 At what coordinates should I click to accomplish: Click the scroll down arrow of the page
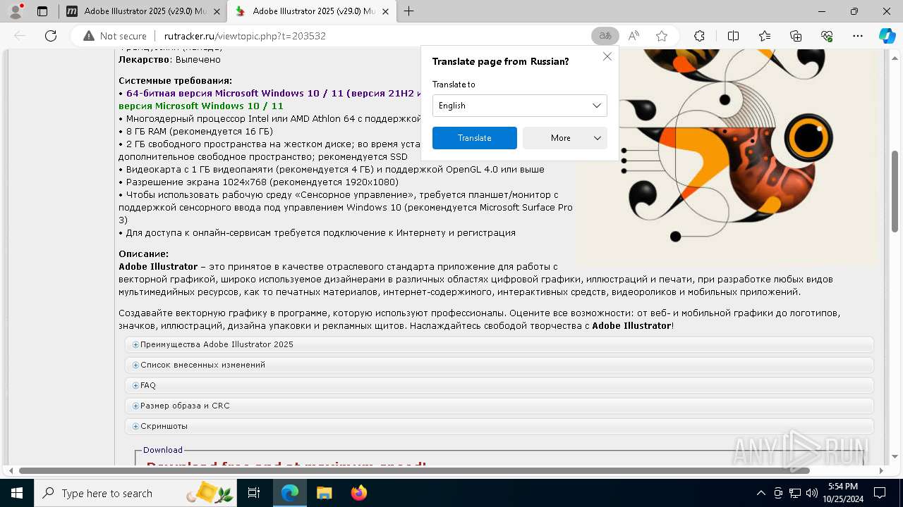[895, 456]
